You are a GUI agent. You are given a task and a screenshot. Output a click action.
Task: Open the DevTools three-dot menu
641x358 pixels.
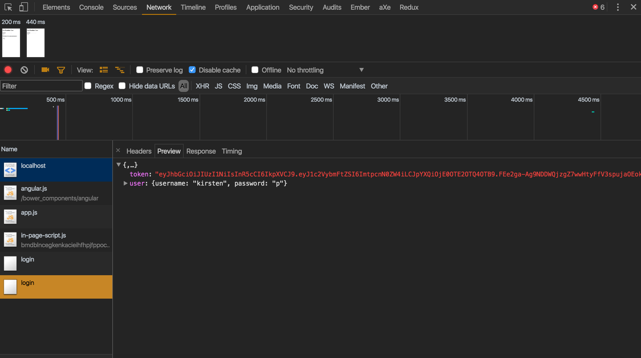tap(618, 7)
